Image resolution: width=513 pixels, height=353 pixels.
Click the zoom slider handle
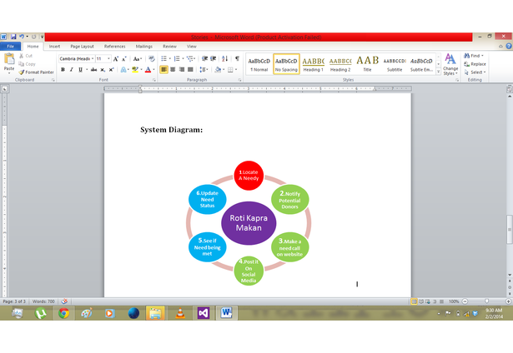click(487, 301)
